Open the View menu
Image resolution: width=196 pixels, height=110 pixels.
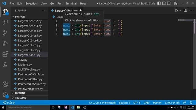[43, 3]
